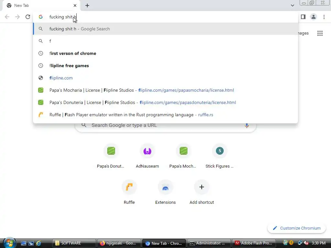Screen dimensions: 331x248
Task: Open the profile avatar menu
Action: (314, 17)
